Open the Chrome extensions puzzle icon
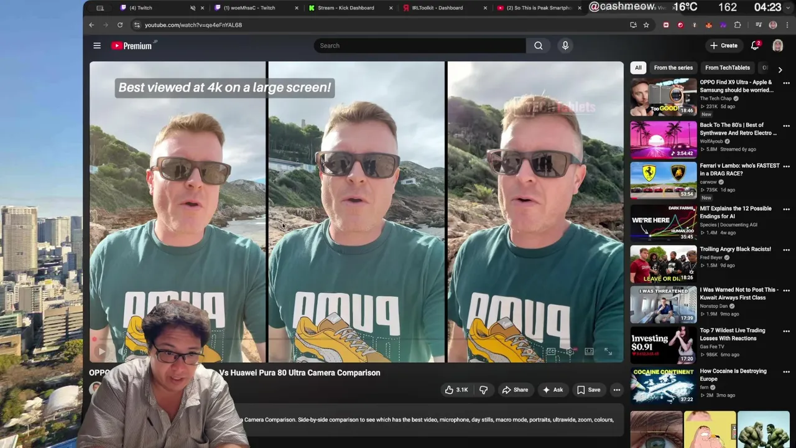The width and height of the screenshot is (796, 448). pos(738,25)
